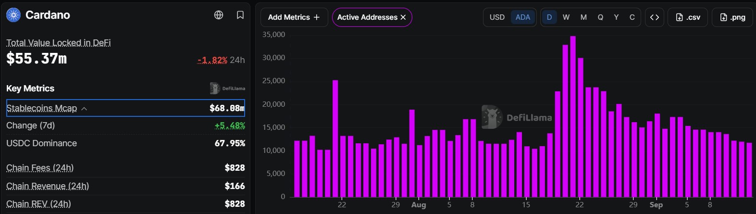Image resolution: width=756 pixels, height=214 pixels.
Task: Click the $68.08m stablecoins value
Action: pos(227,108)
